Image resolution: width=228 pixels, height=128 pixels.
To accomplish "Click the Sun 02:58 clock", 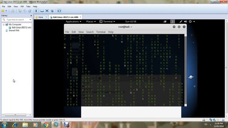I will pyautogui.click(x=131, y=21).
